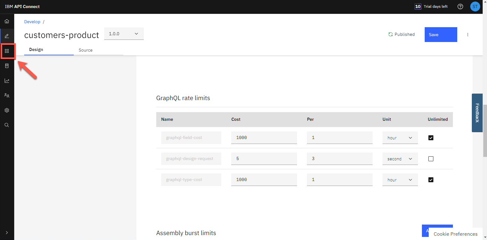Open the Settings gear icon

tap(7, 110)
